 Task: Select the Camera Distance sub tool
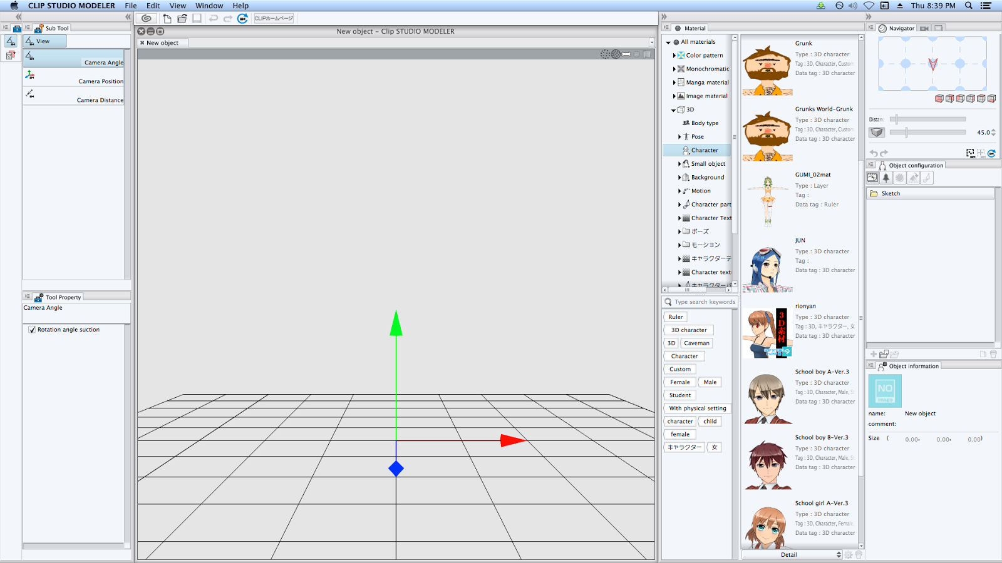pos(74,96)
